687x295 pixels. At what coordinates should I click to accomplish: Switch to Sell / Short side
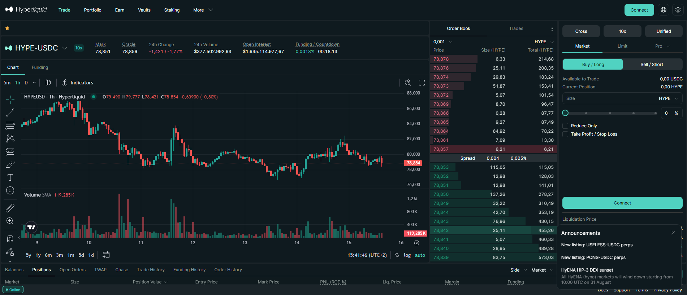click(652, 65)
